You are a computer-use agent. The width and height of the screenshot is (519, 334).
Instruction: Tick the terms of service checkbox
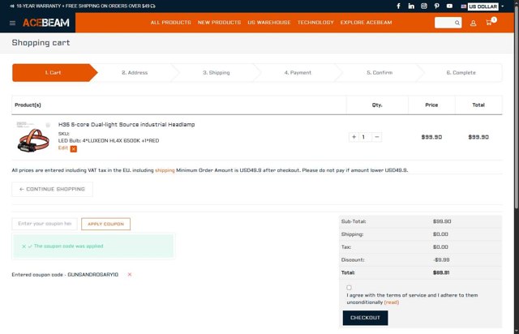[x=349, y=288]
